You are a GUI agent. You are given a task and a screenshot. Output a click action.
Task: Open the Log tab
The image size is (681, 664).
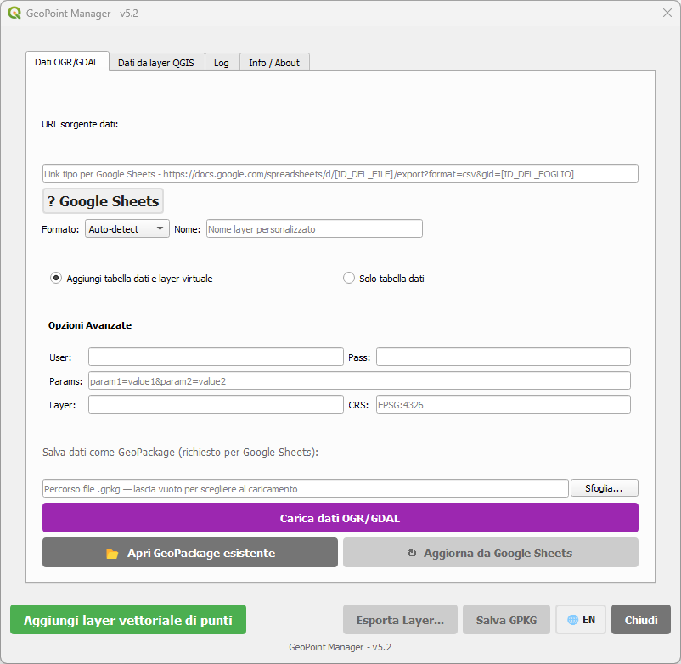[x=221, y=63]
